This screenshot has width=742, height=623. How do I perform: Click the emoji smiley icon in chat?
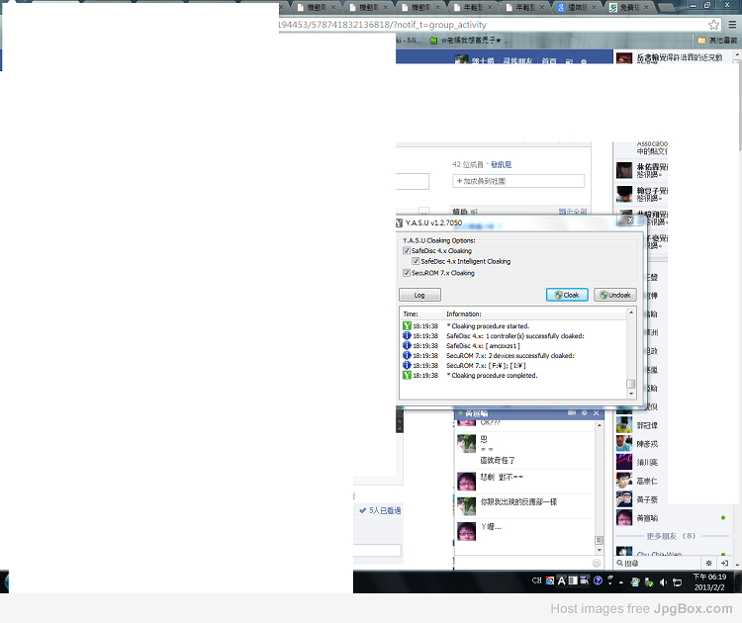click(x=597, y=563)
